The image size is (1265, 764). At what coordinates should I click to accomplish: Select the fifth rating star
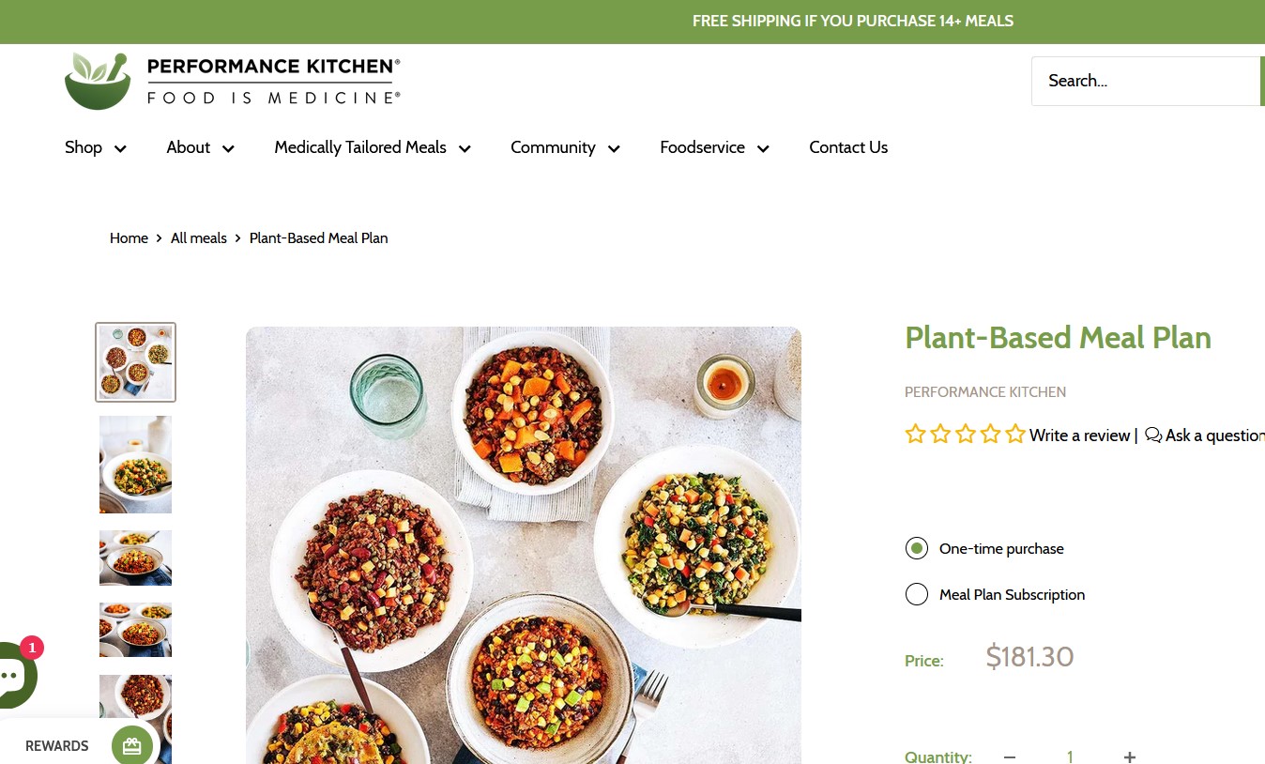(x=1014, y=434)
